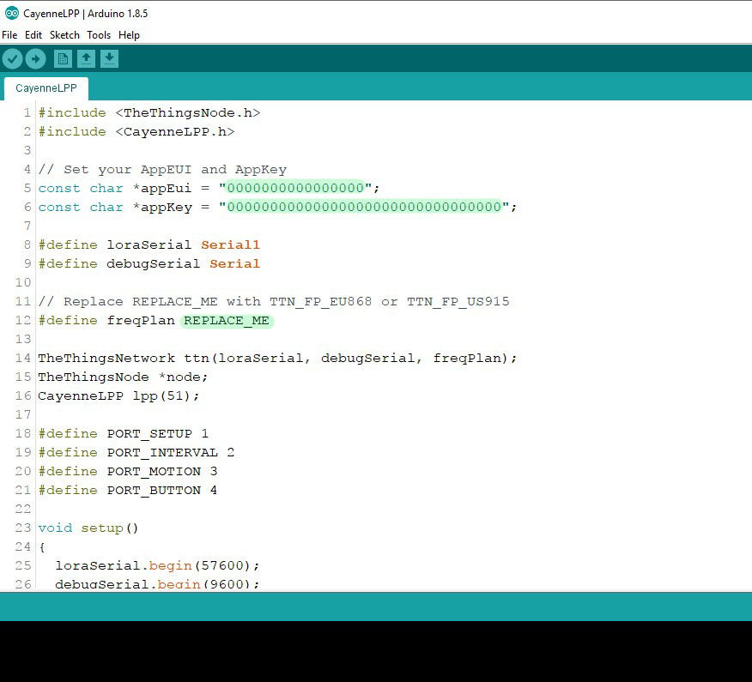Click the '#define loraSerial' text on line 8
Image resolution: width=752 pixels, height=682 pixels.
click(115, 244)
